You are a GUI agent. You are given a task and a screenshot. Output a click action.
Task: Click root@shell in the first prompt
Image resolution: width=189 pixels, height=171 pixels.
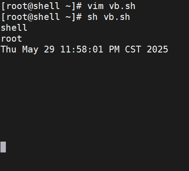33,6
